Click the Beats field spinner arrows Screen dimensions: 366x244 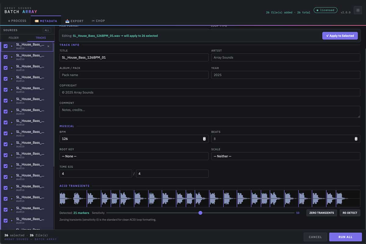point(356,139)
